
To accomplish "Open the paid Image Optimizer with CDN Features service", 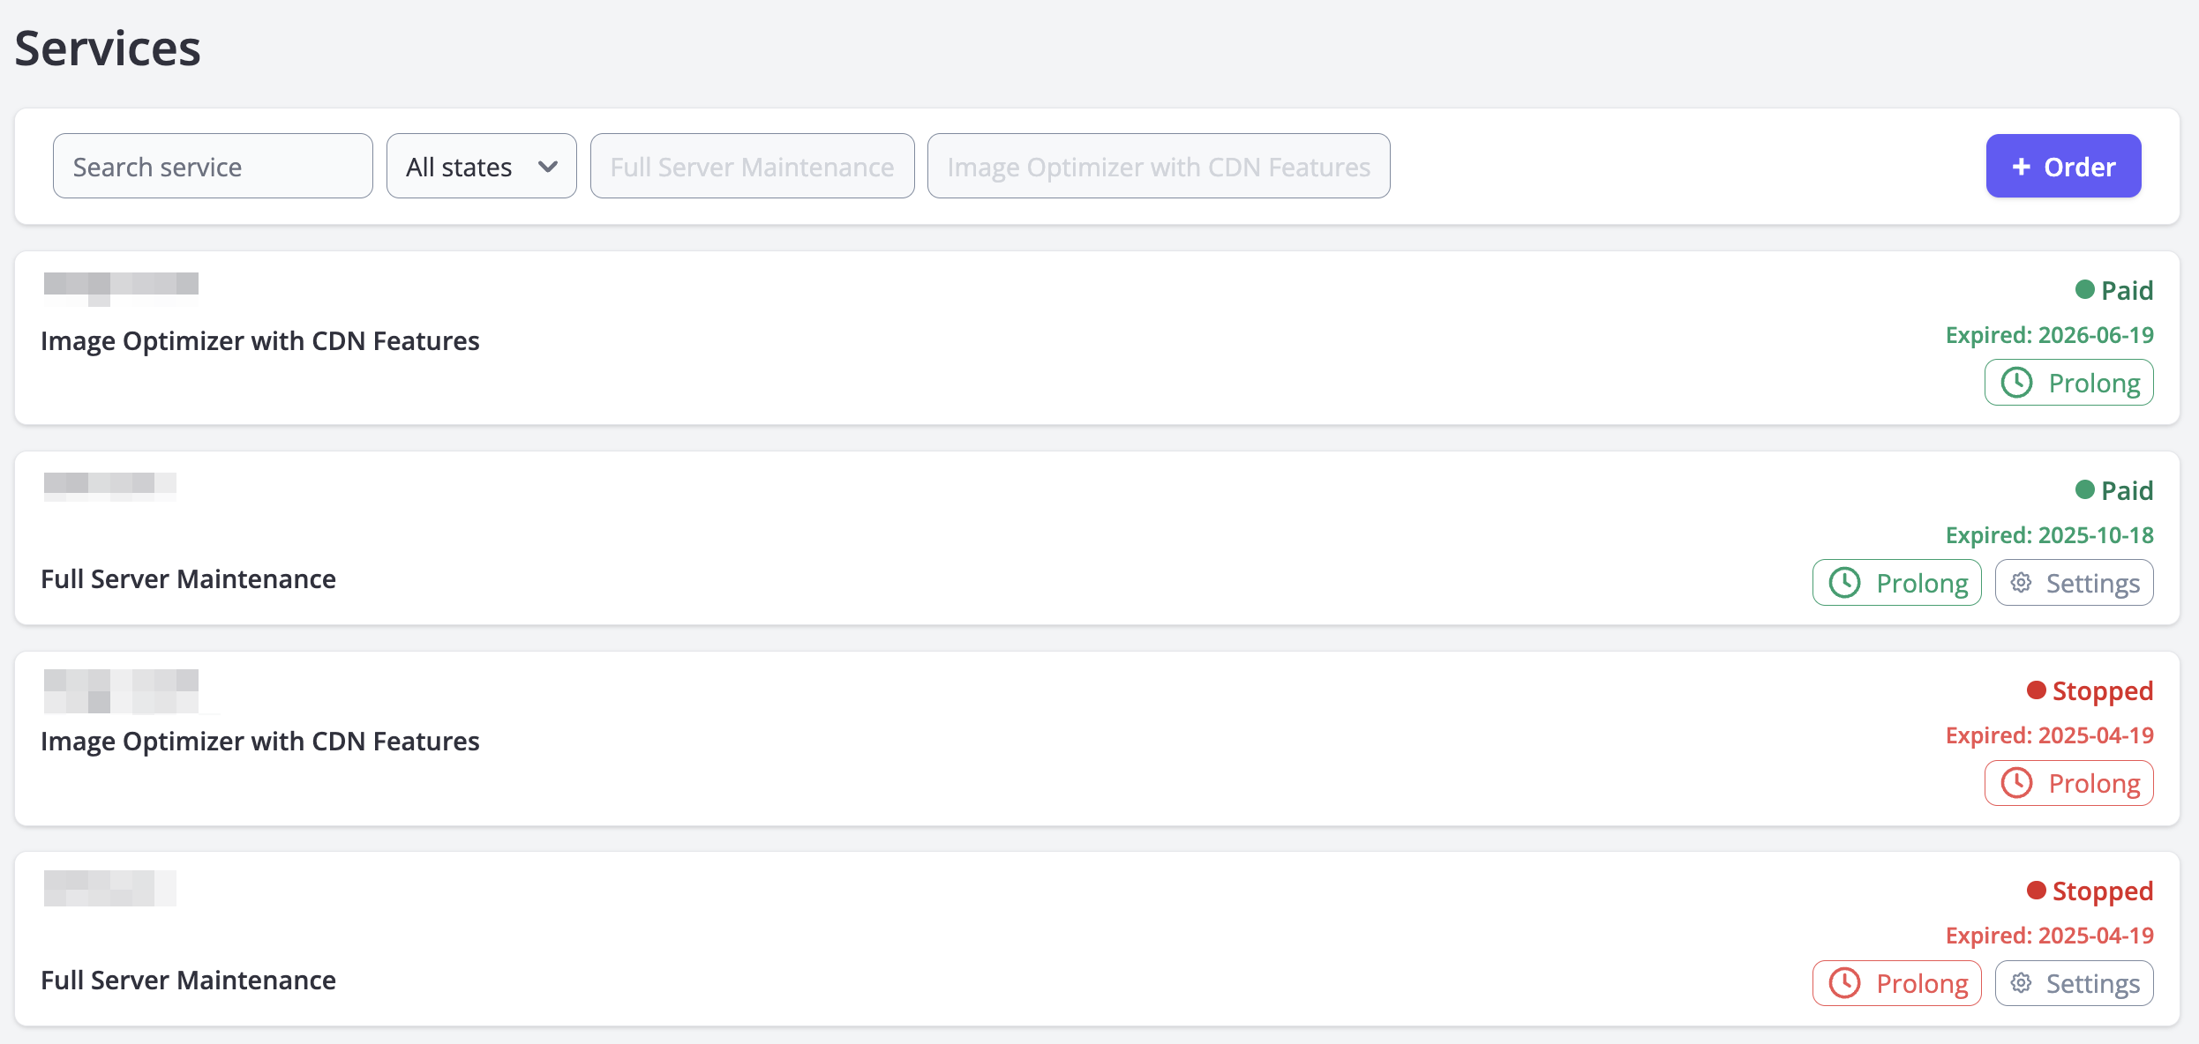I will pyautogui.click(x=260, y=341).
